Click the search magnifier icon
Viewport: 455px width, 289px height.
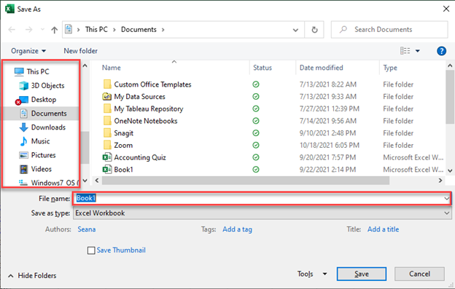(343, 30)
